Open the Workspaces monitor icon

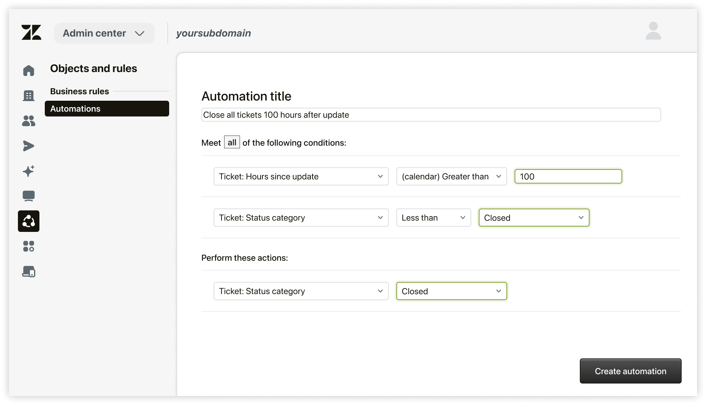(x=29, y=196)
